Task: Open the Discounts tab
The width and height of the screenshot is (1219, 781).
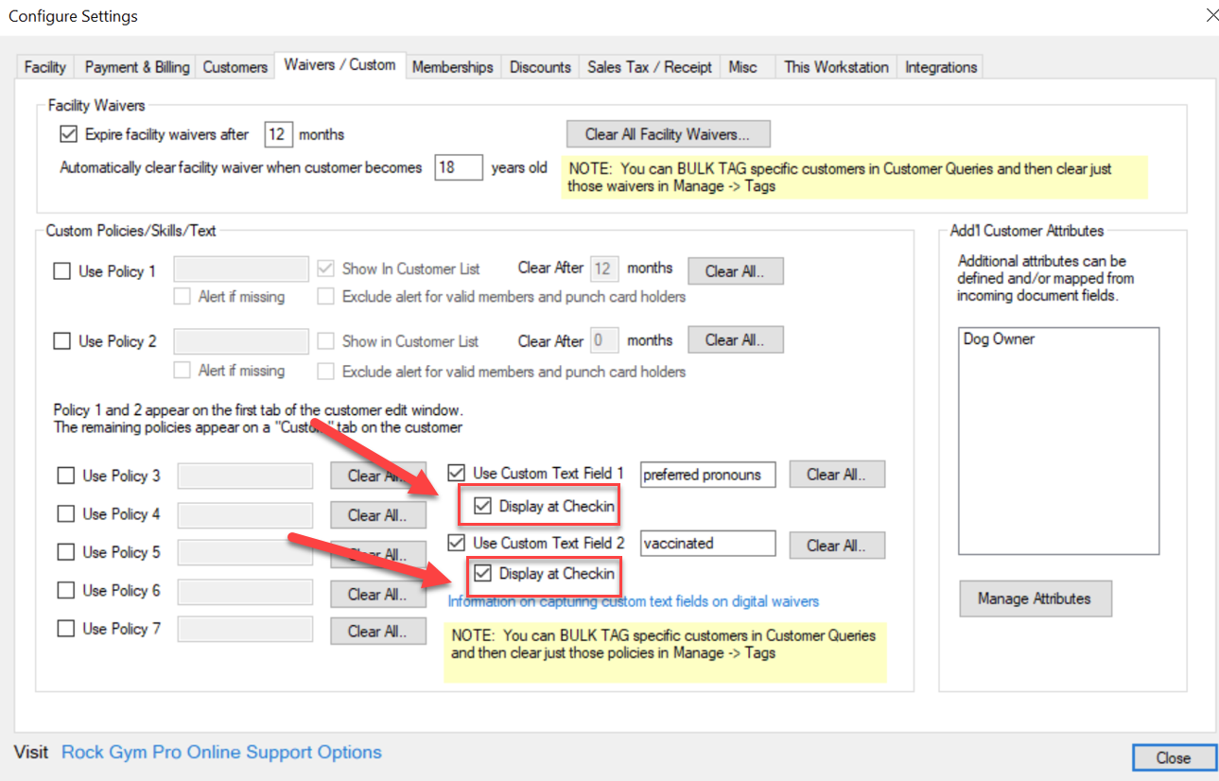Action: click(540, 67)
